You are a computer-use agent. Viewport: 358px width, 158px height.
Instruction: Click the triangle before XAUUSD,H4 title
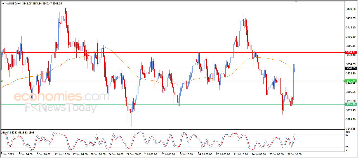(3, 4)
